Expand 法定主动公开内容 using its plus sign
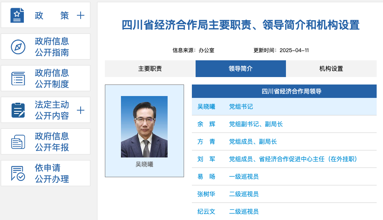 pyautogui.click(x=80, y=110)
